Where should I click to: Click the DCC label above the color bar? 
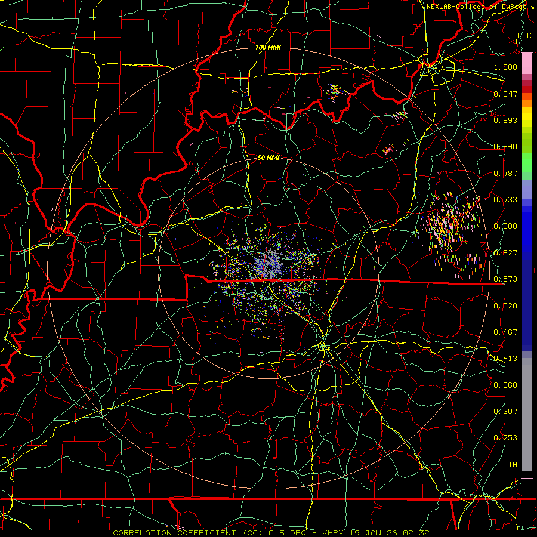click(524, 36)
